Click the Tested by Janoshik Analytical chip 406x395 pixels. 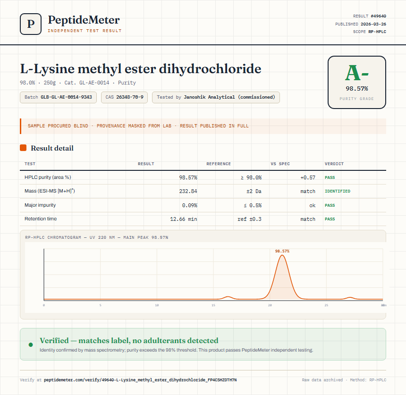coord(216,97)
